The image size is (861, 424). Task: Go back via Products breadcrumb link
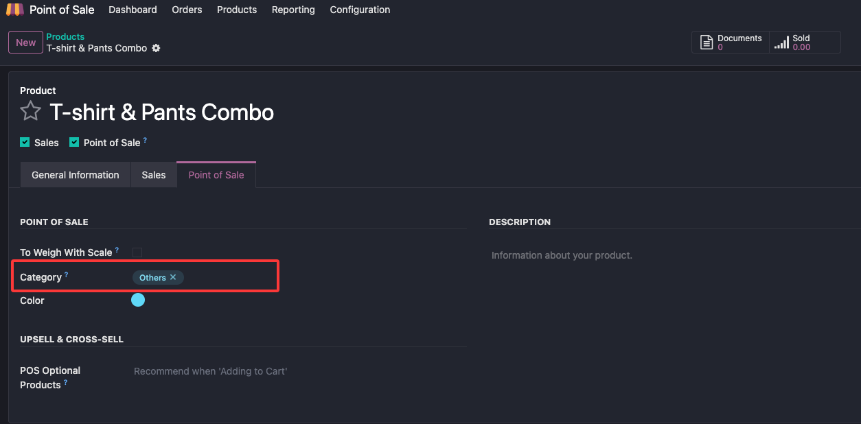(65, 37)
